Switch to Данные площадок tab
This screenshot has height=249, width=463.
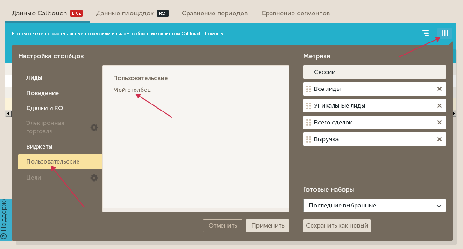pyautogui.click(x=132, y=14)
